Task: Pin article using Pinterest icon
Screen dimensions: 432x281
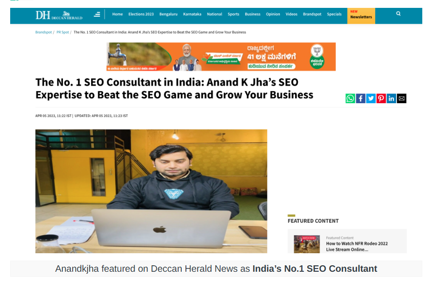Action: tap(381, 99)
